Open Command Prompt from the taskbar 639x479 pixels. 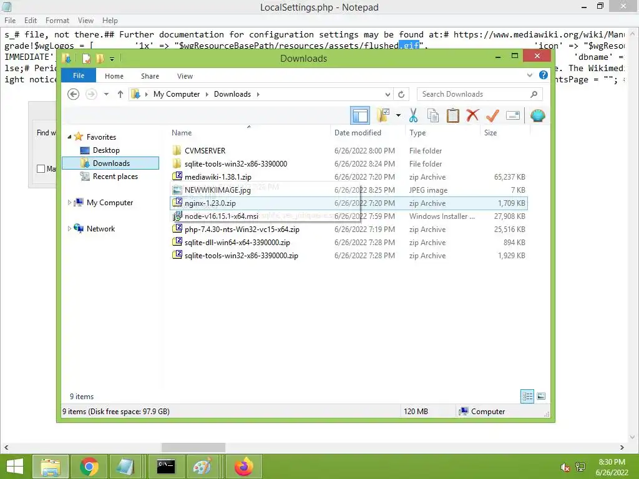pos(166,467)
